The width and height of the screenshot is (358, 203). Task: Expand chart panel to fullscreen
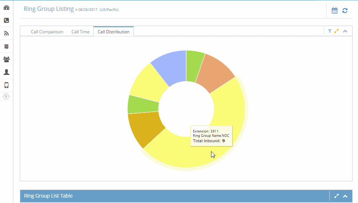click(x=336, y=31)
